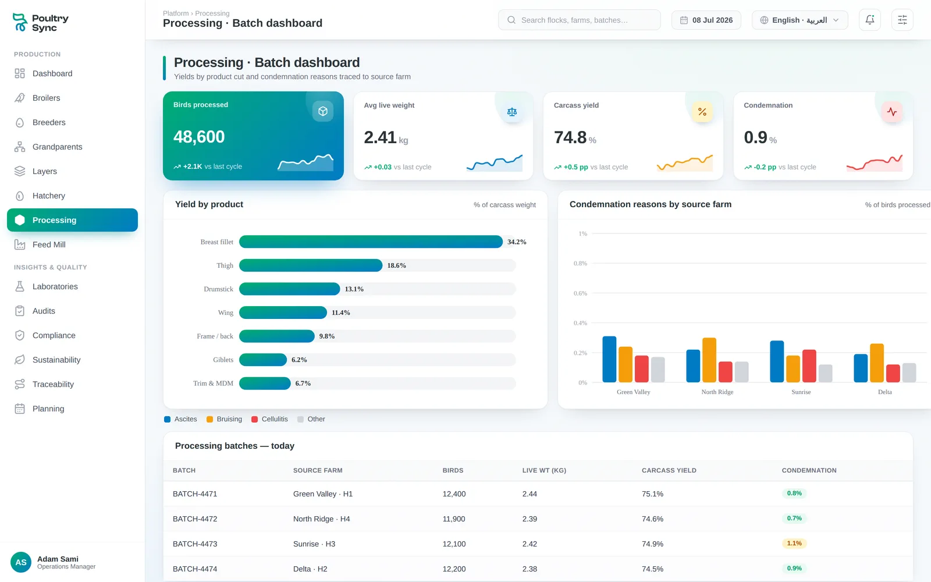
Task: Click the CARCASS YIELD column header
Action: [669, 470]
